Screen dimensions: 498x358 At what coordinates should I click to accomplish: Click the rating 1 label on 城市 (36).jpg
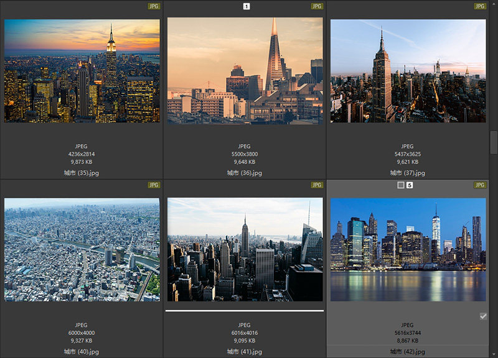click(x=247, y=6)
